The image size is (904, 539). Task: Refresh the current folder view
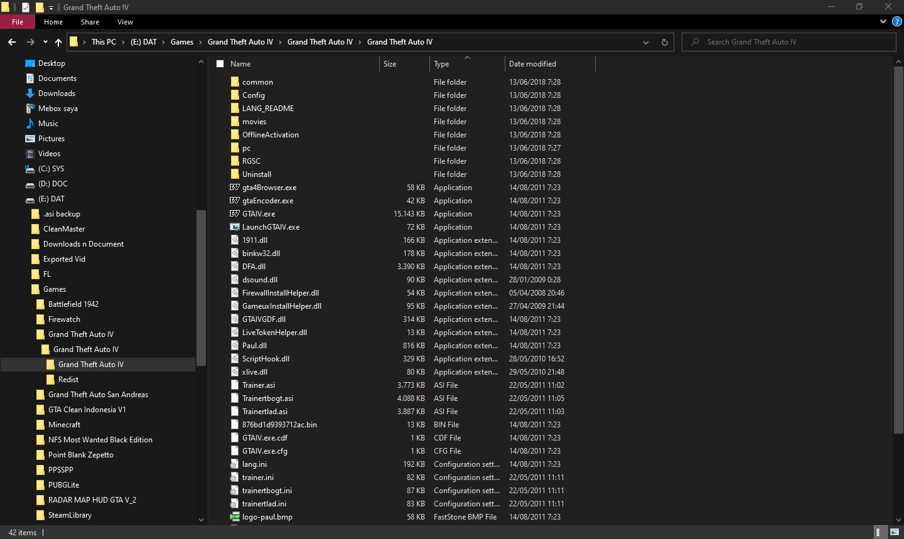(665, 42)
